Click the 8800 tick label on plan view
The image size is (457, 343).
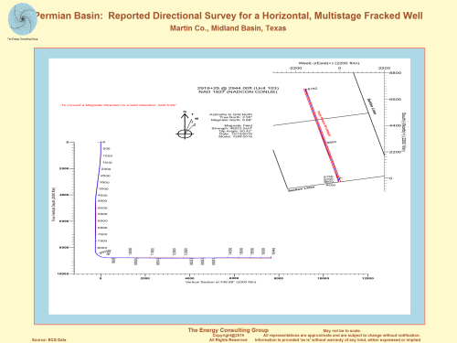(x=395, y=73)
